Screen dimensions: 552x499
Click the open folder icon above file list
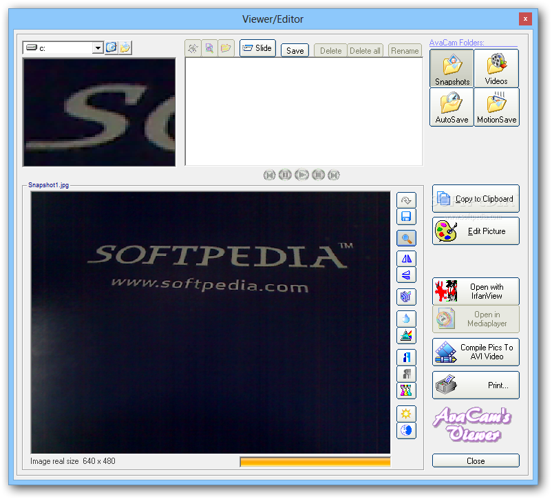[x=226, y=48]
